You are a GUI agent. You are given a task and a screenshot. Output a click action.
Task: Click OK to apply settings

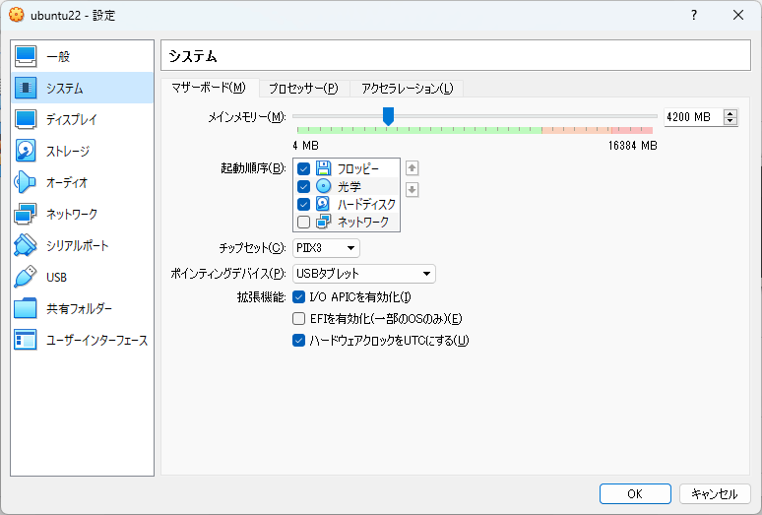[x=635, y=494]
